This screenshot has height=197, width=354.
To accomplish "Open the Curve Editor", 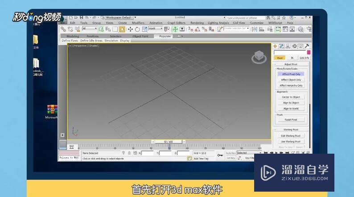I will (x=285, y=29).
